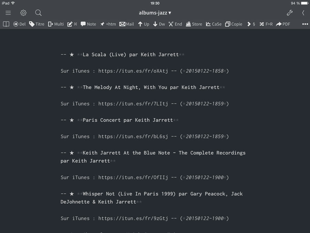Viewport: 310px width, 233px height.
Task: Run the CaSe action
Action: [214, 24]
